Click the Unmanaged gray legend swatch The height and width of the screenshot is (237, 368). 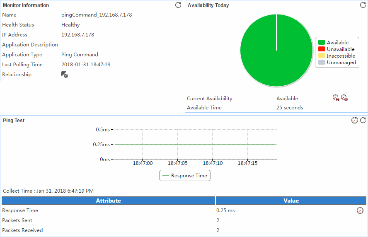click(322, 62)
